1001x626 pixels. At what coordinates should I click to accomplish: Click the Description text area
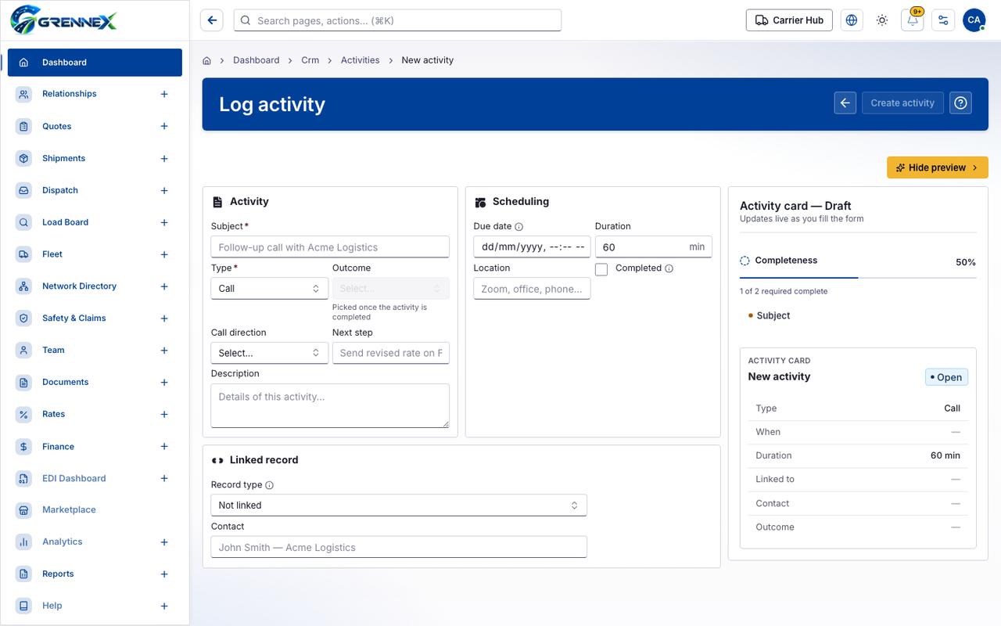[x=330, y=405]
